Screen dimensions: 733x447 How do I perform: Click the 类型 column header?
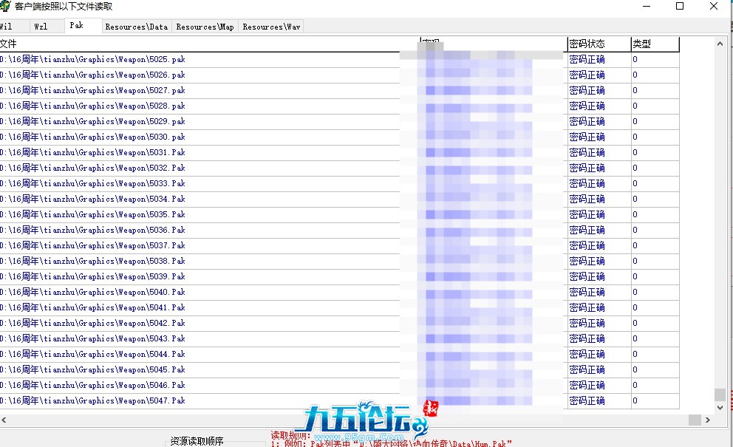tap(655, 44)
